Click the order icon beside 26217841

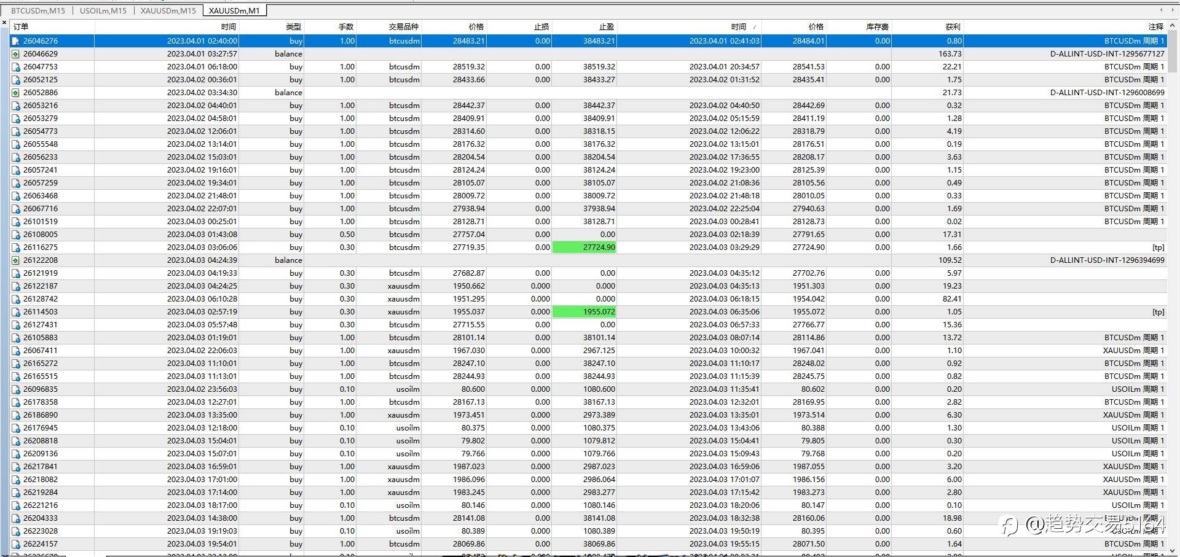(15, 467)
